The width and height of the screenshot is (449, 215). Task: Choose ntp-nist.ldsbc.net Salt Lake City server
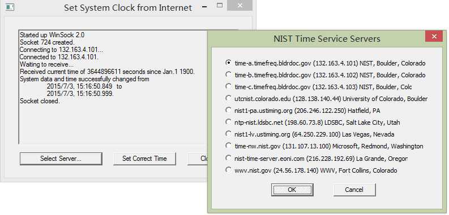coord(313,123)
